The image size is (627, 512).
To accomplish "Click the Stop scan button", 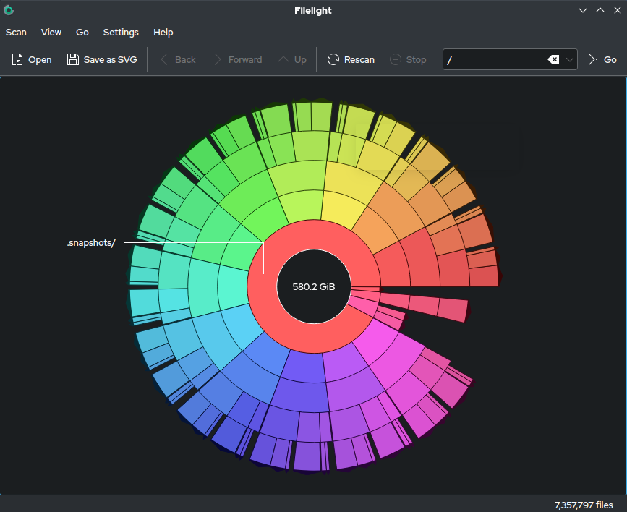I will pyautogui.click(x=408, y=59).
